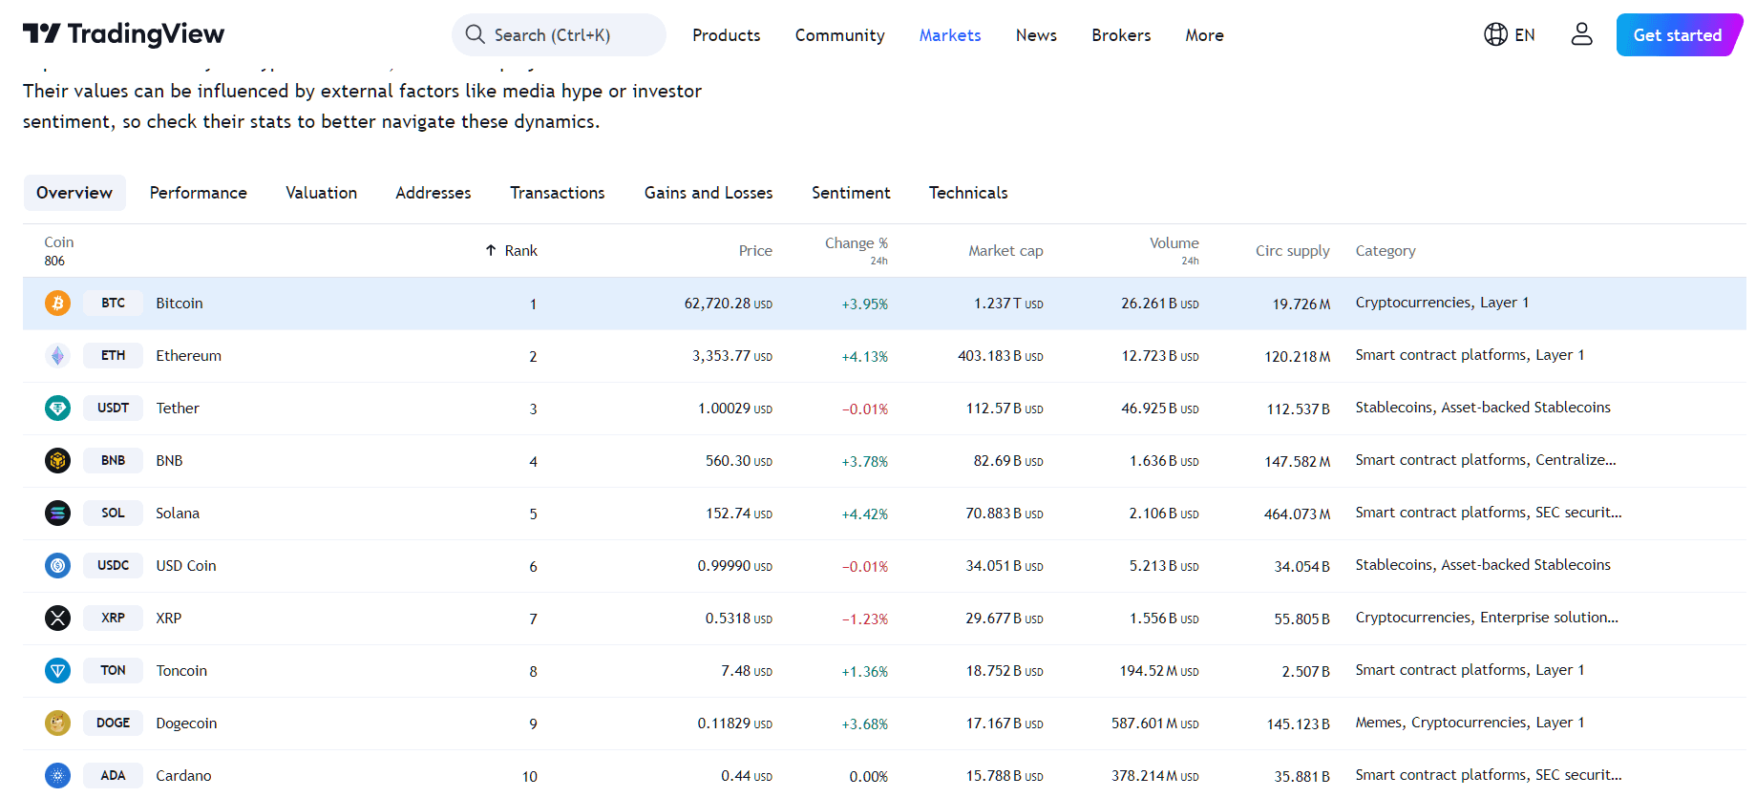Screen dimensions: 1756x797
Task: Click the Ethereum coin logo
Action: [x=57, y=356]
